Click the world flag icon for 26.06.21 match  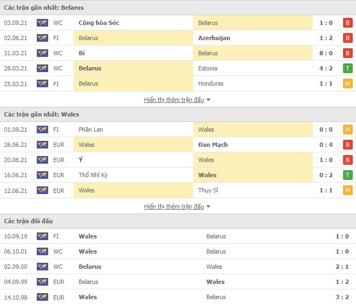click(x=42, y=145)
